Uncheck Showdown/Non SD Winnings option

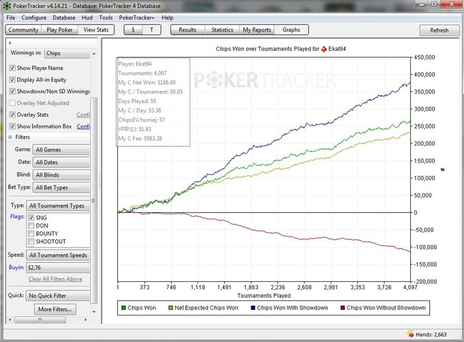pos(12,91)
